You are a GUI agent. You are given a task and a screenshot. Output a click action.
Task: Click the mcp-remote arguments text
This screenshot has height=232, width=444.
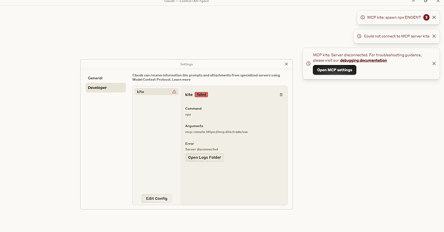216,132
